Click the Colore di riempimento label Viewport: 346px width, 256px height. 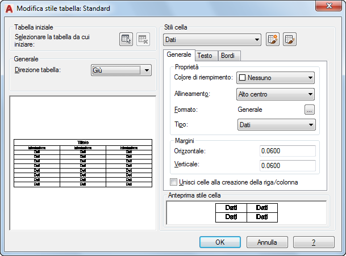(x=203, y=77)
